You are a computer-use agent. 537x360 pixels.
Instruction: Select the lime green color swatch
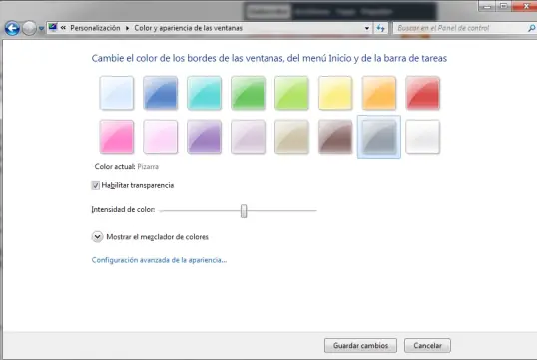pos(291,93)
